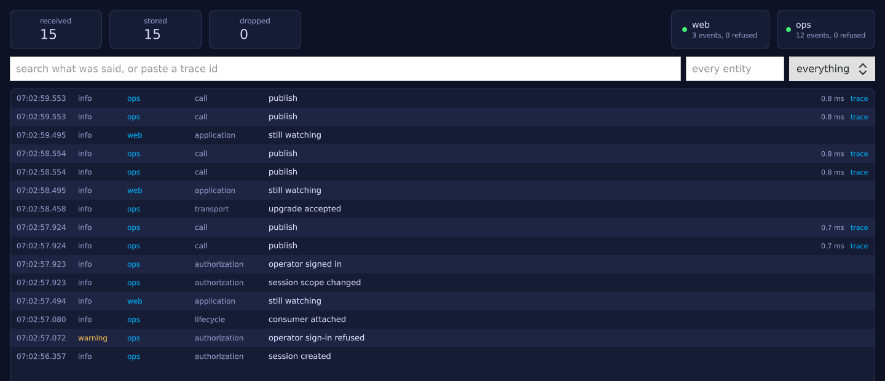Screen dimensions: 885x381
Task: Click the 'every entity' filter field
Action: [734, 69]
